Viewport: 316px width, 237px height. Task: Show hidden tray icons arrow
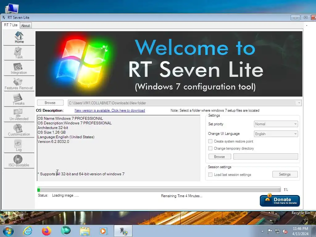click(x=262, y=231)
